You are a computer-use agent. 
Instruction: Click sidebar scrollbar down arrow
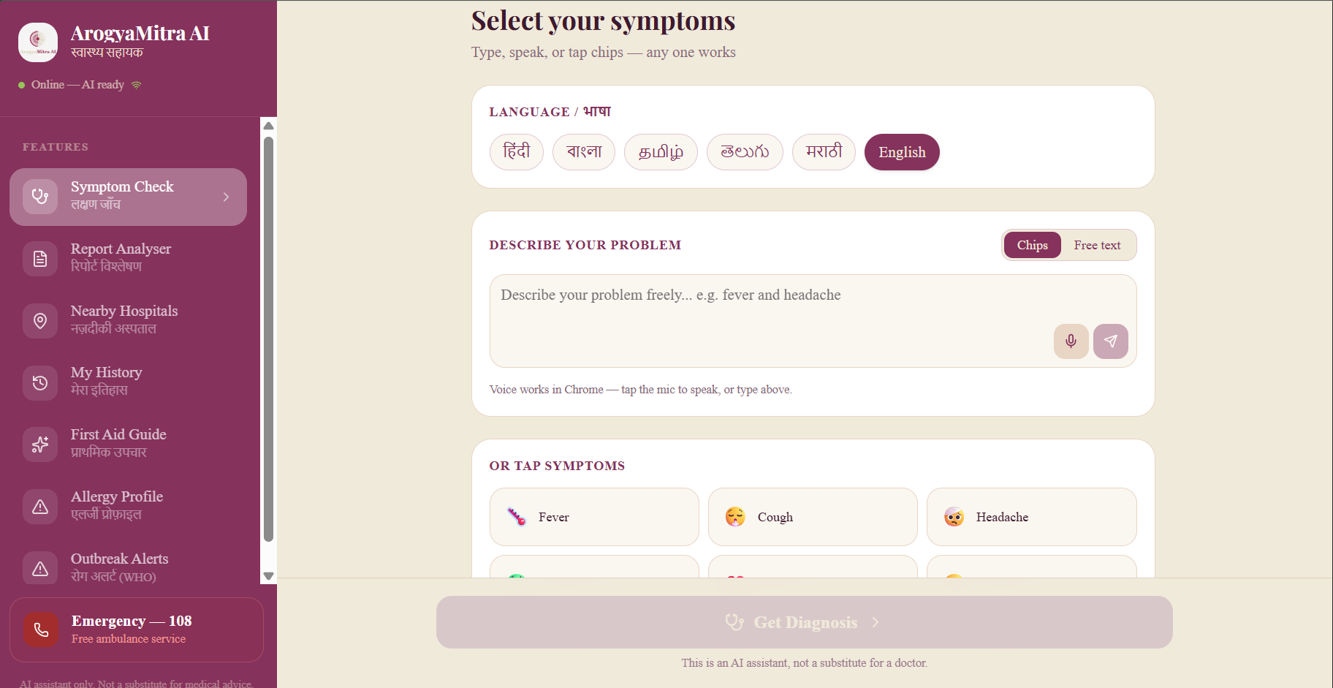[268, 576]
